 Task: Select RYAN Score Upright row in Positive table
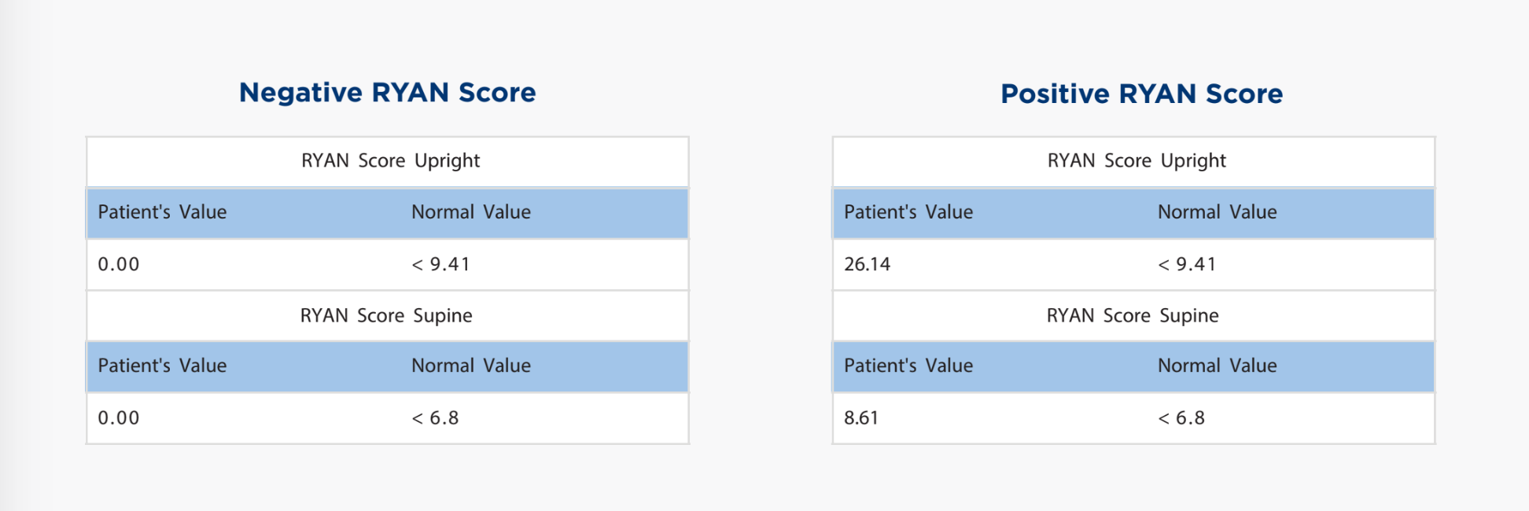pos(1137,161)
